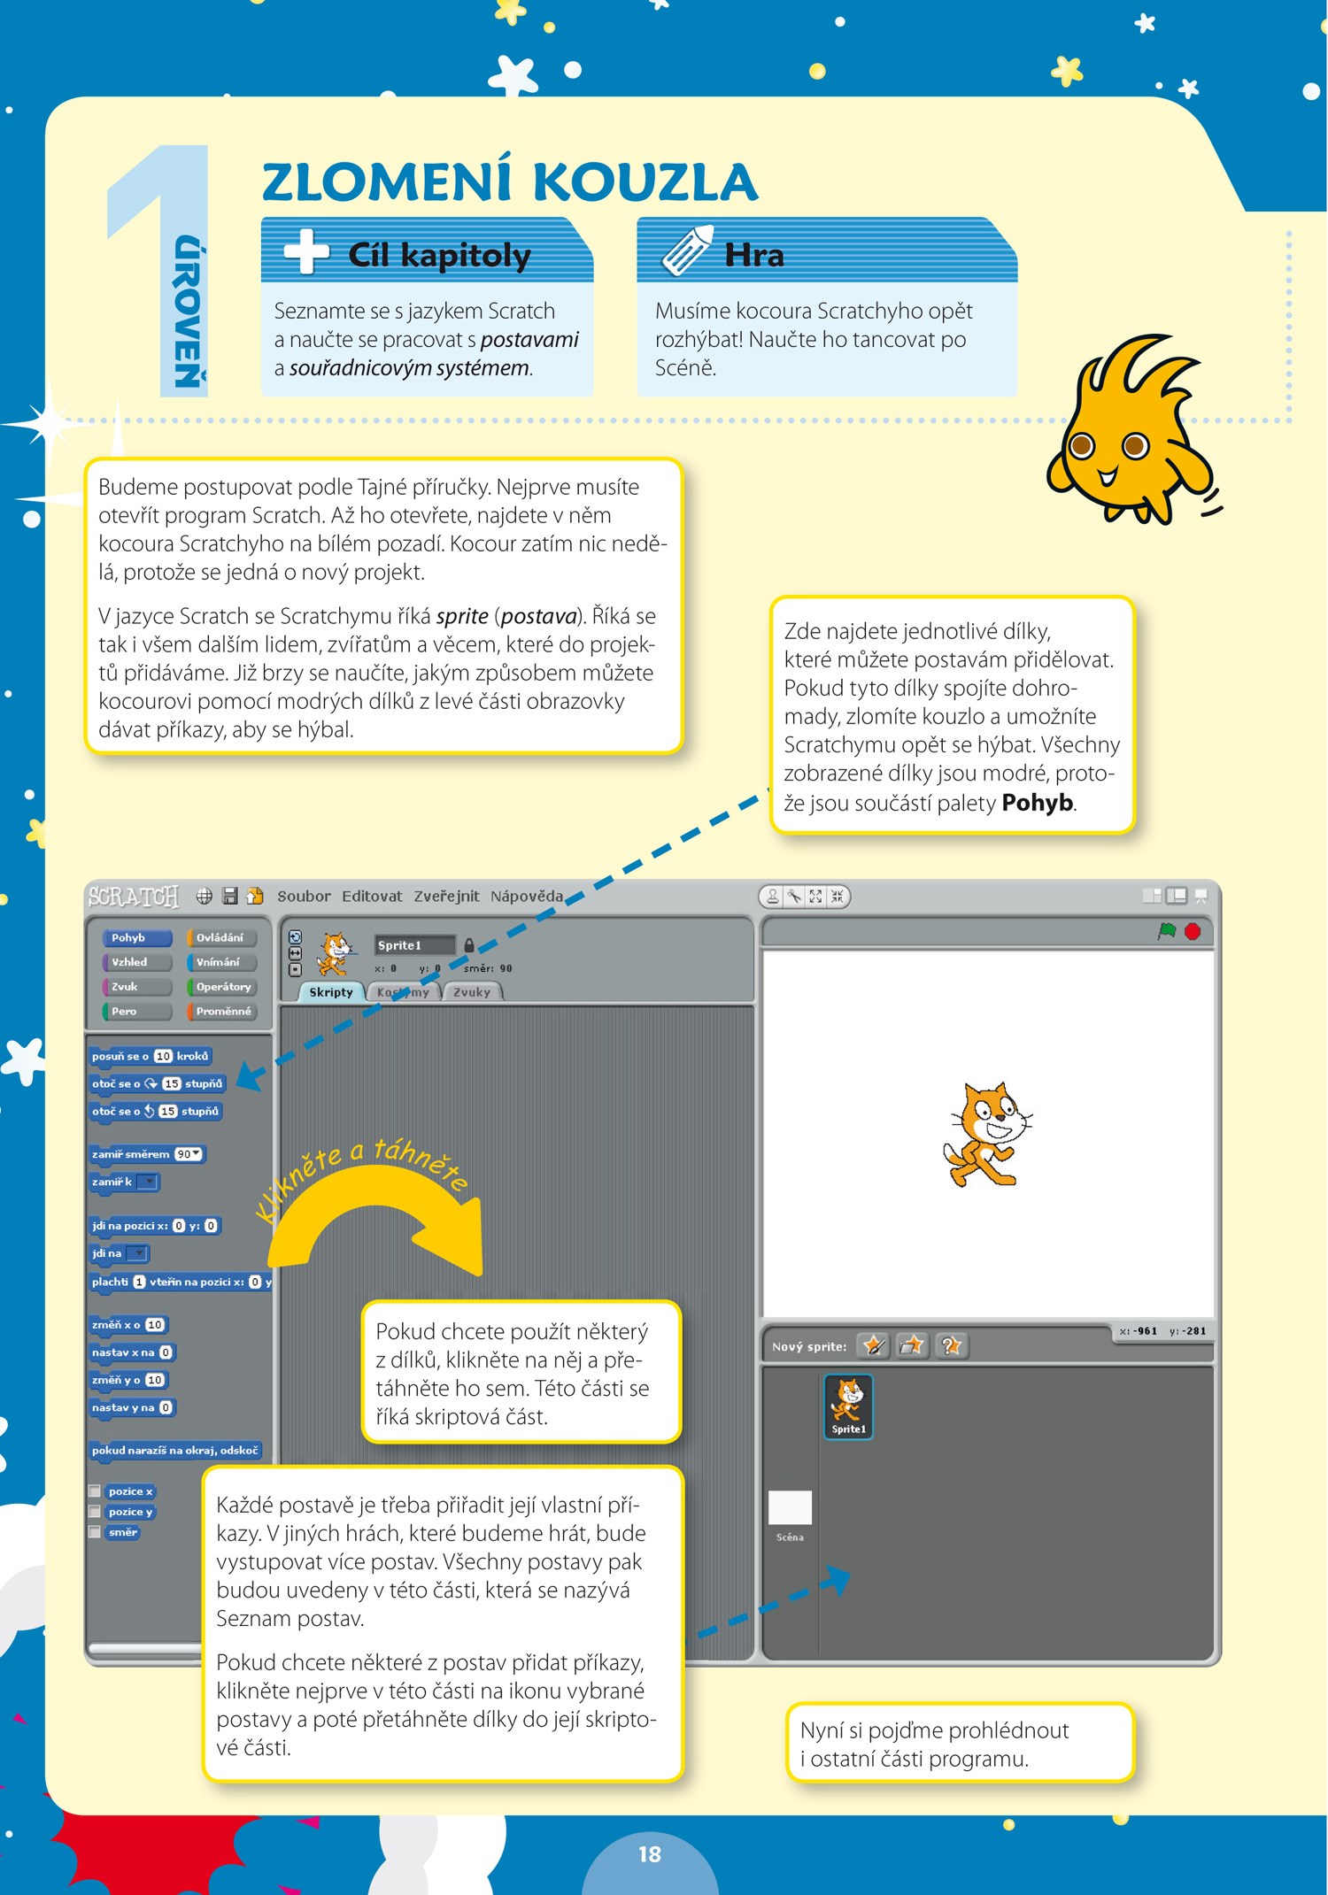Click the grow sprite tool icon
1328x1895 pixels.
click(x=815, y=897)
